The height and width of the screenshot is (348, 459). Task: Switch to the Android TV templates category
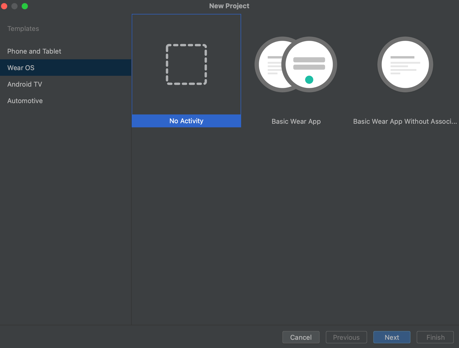click(x=66, y=84)
